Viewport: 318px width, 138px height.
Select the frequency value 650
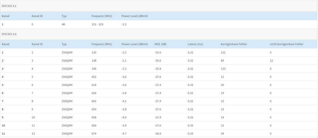[x=94, y=109]
